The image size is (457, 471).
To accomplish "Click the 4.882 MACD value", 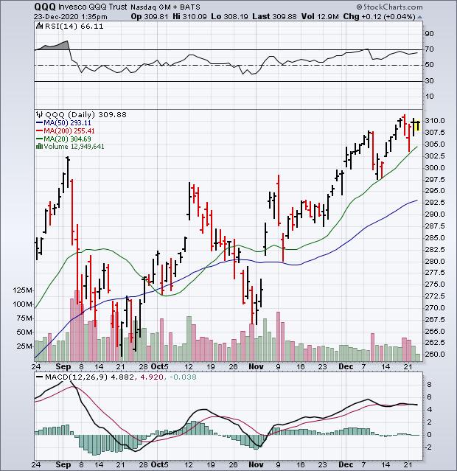I will (122, 377).
